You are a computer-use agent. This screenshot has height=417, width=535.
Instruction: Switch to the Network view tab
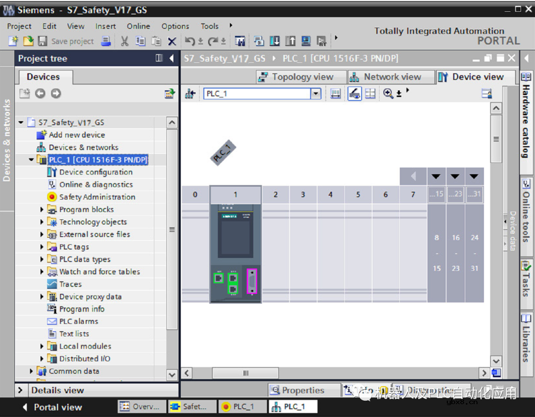coord(385,77)
